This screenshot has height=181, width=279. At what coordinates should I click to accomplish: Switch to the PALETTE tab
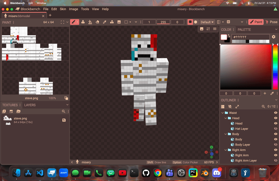[244, 30]
